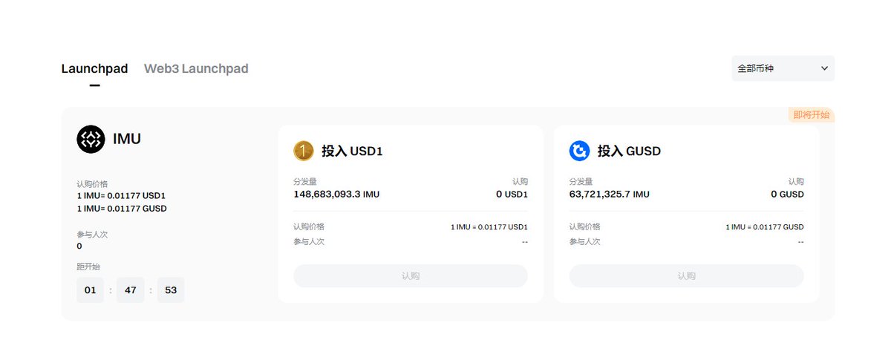Click the IMU project name heading
Viewport: 891px width, 343px height.
pos(127,139)
